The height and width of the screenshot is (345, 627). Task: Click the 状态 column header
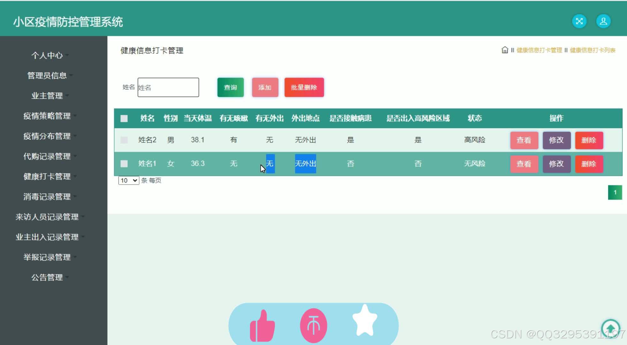[475, 118]
